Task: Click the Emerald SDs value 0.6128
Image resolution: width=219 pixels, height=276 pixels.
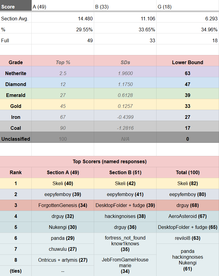Action: coord(125,93)
